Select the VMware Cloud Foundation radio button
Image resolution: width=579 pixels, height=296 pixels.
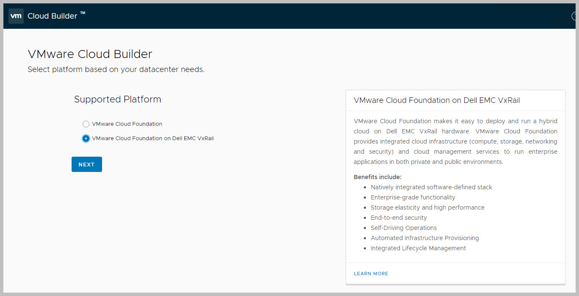coord(86,124)
